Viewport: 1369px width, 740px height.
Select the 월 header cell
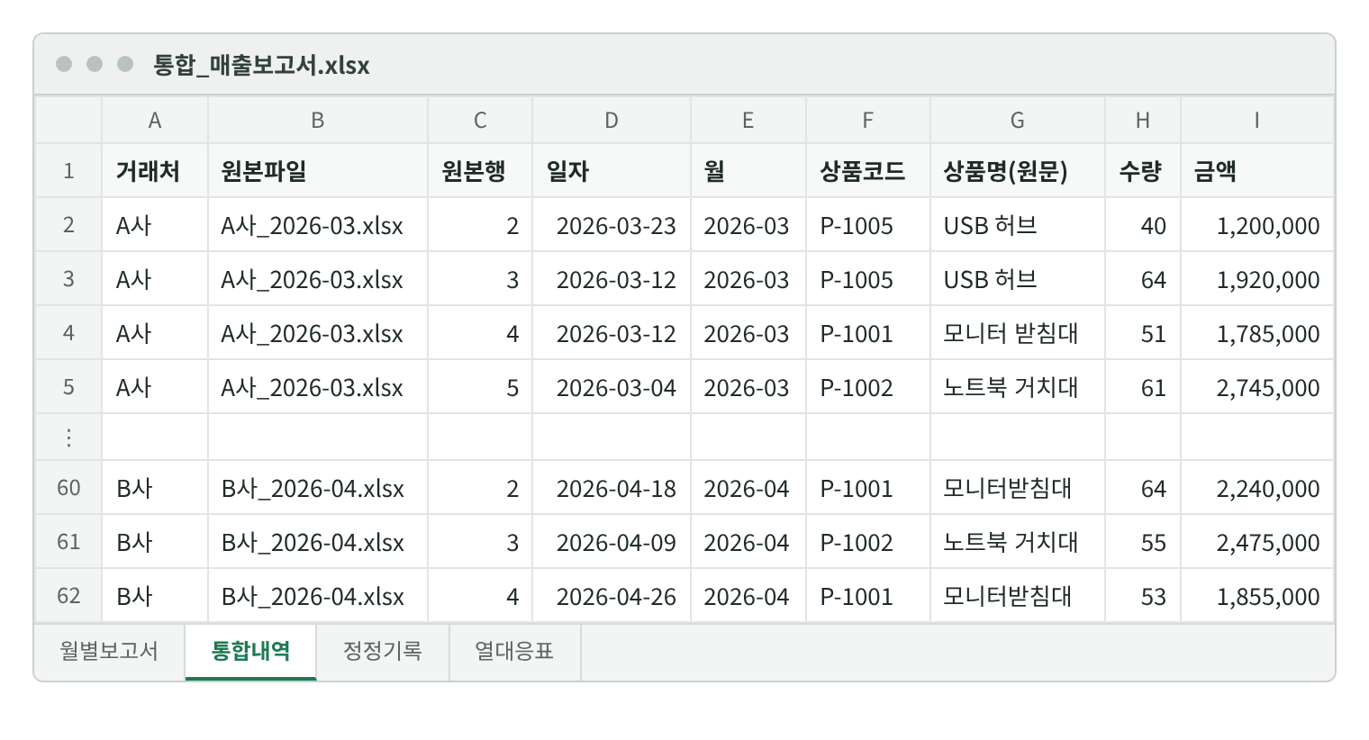[748, 171]
